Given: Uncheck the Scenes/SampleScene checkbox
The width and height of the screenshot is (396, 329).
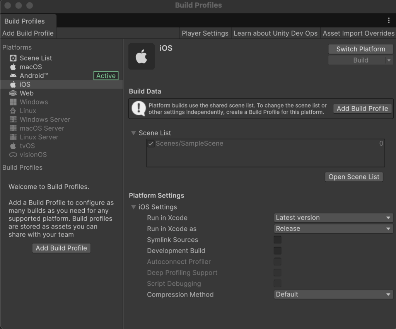Looking at the screenshot, I should tap(151, 143).
